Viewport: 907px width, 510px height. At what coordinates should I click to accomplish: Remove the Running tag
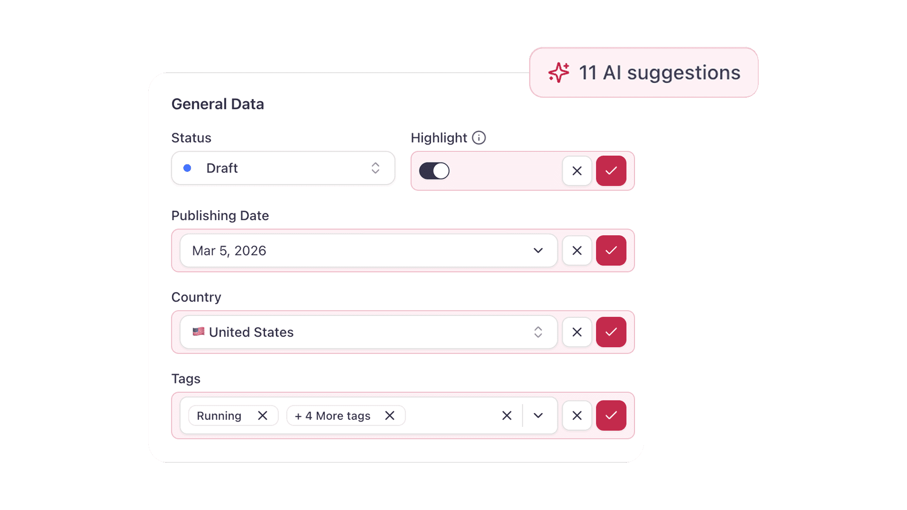263,416
